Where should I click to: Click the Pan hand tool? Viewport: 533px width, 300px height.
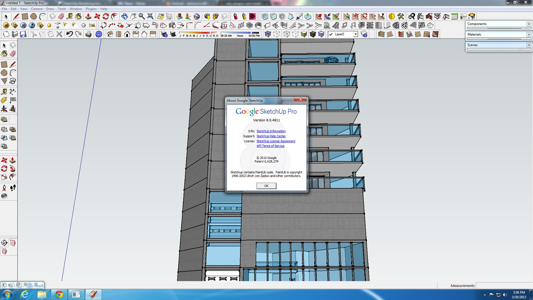[133, 16]
